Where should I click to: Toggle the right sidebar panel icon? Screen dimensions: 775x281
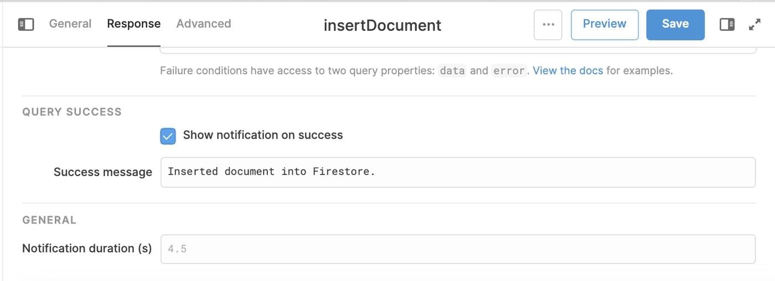pyautogui.click(x=727, y=24)
